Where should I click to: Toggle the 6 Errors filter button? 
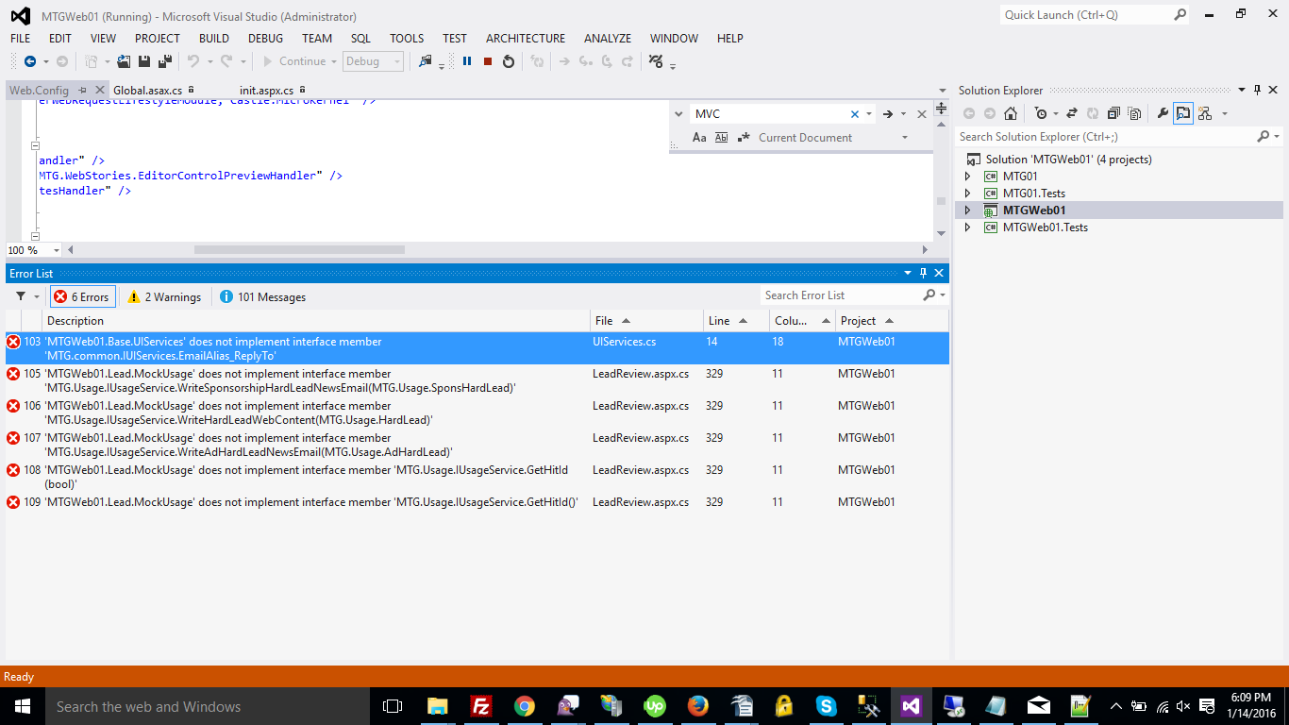(x=82, y=296)
